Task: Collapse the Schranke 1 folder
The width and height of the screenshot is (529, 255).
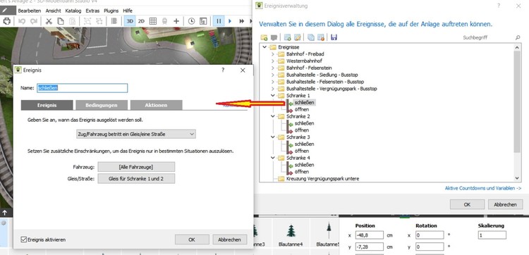Action: tap(272, 96)
